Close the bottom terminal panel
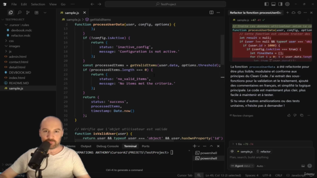The height and width of the screenshot is (178, 317). click(218, 146)
